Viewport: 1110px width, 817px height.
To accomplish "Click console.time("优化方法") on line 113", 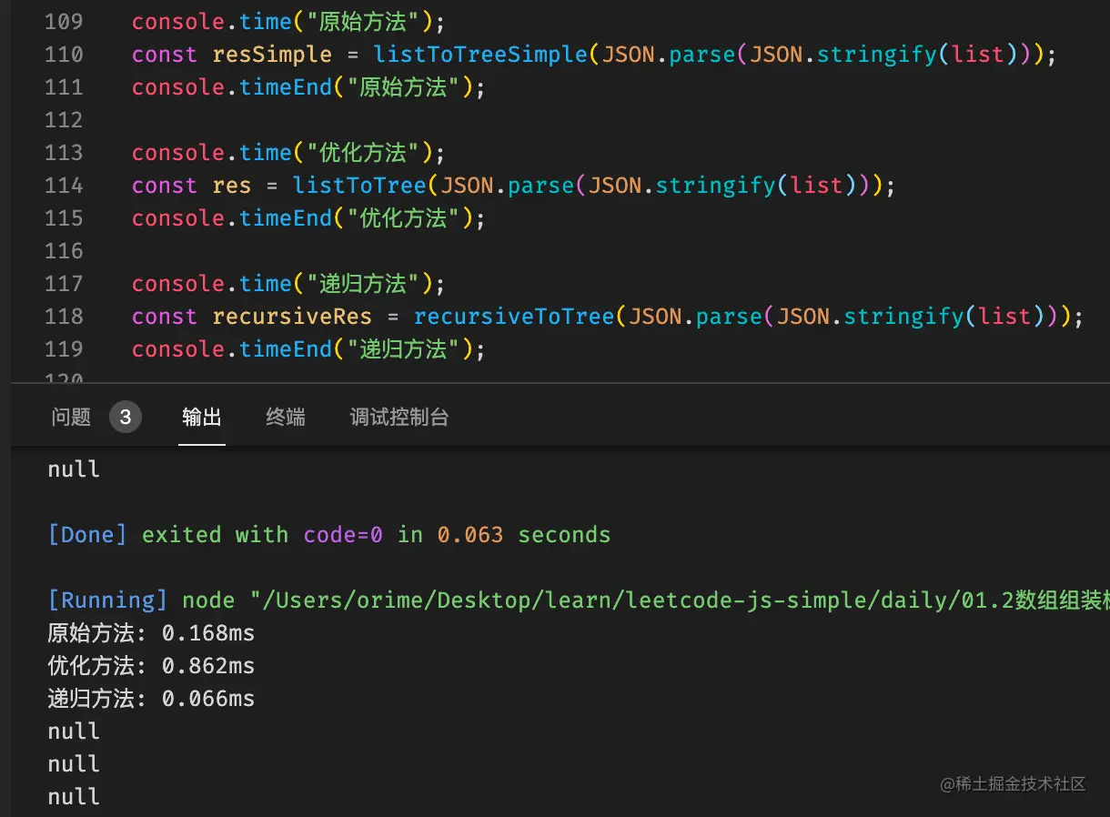I will point(289,153).
